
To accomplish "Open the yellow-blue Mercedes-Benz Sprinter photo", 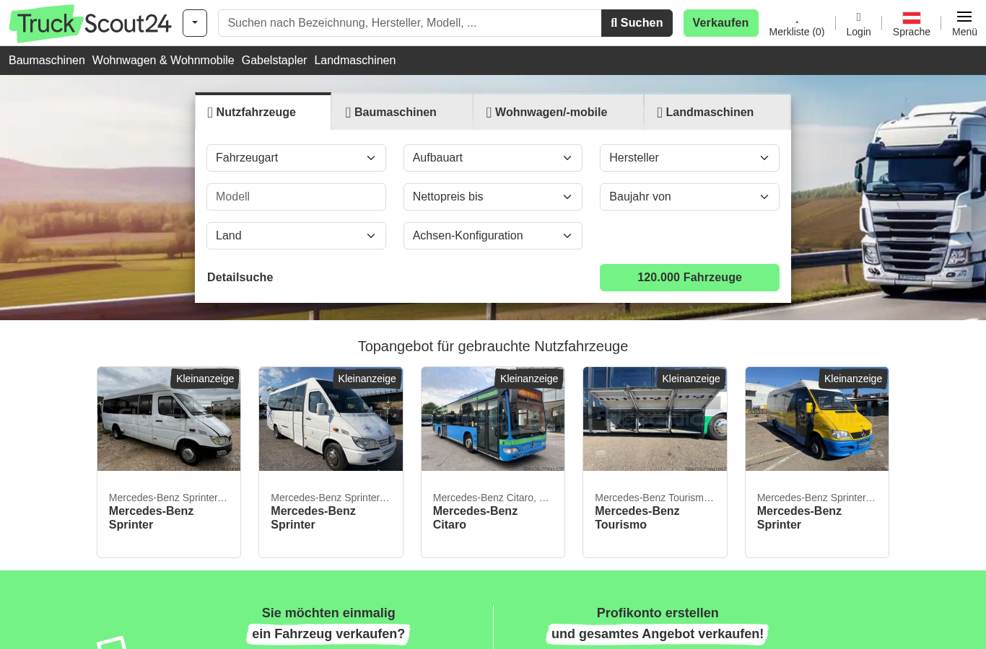I will tap(817, 419).
